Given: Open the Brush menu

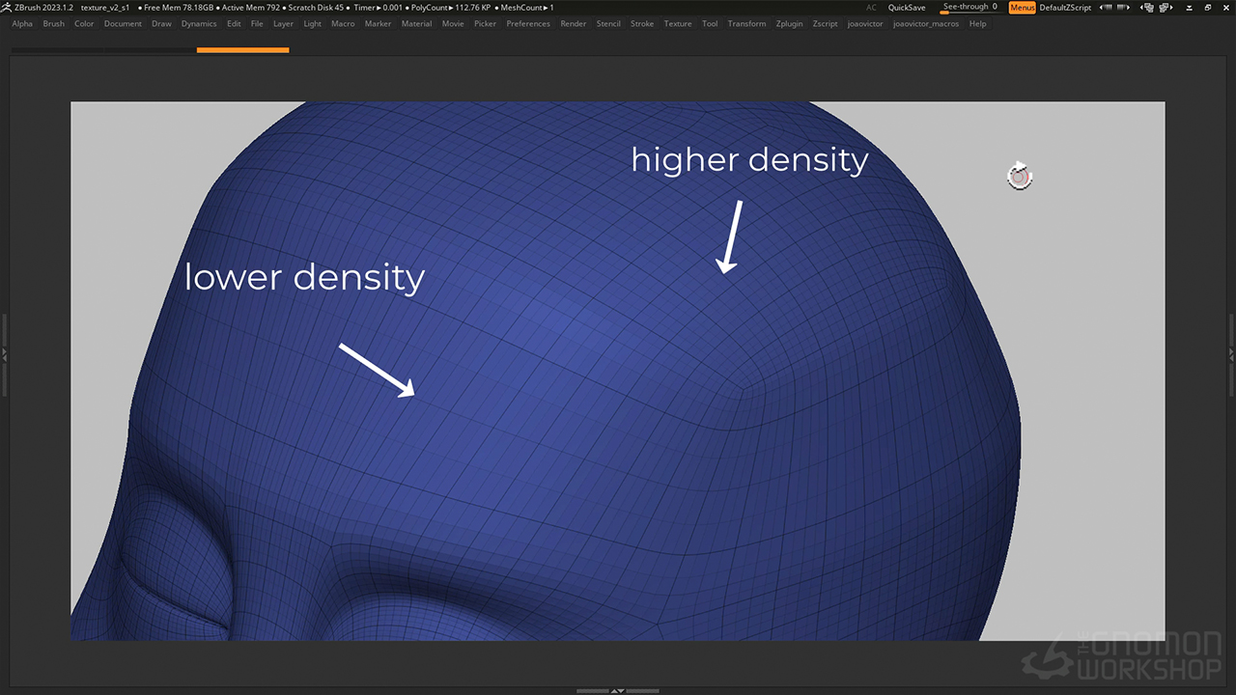Looking at the screenshot, I should (53, 24).
